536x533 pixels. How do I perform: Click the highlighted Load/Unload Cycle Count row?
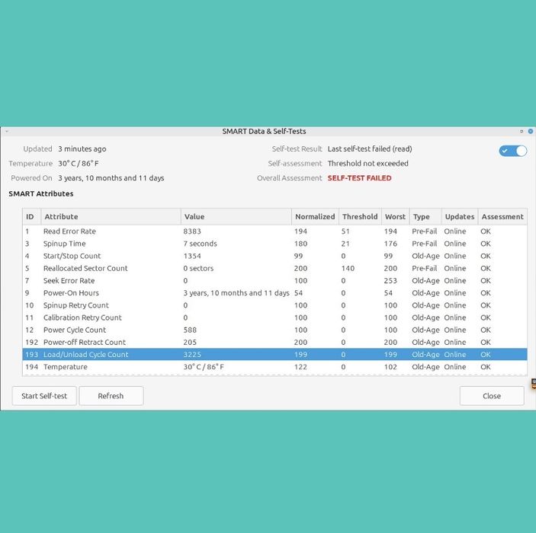(274, 354)
